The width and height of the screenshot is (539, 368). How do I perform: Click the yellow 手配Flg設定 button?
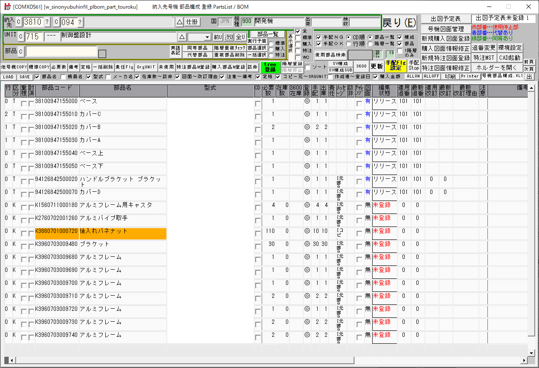(396, 66)
